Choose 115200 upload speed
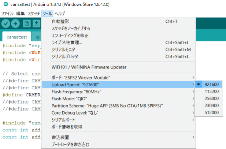This screenshot has height=149, width=226. (211, 92)
